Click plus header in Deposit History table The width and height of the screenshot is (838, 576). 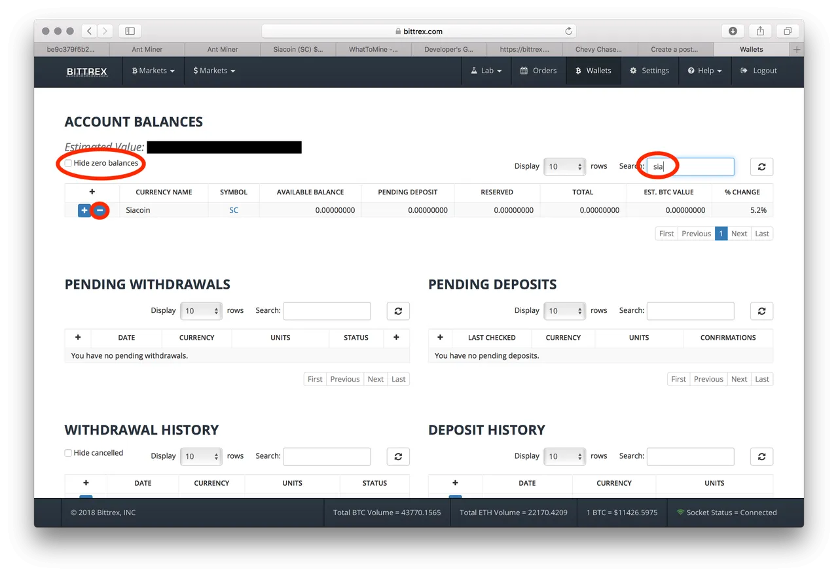coord(455,483)
